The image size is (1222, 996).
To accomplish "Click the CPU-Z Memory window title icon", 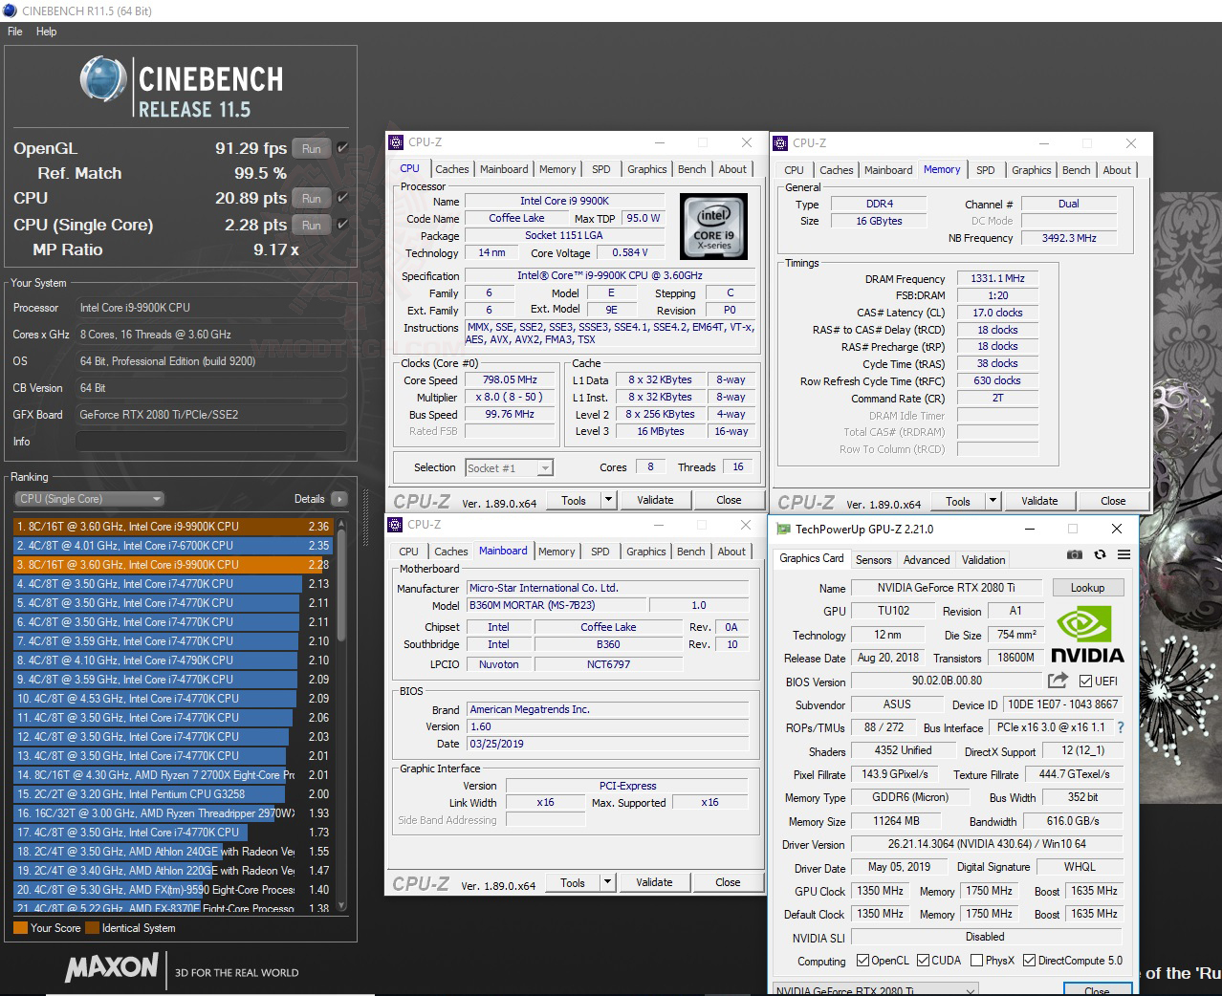I will pos(780,143).
